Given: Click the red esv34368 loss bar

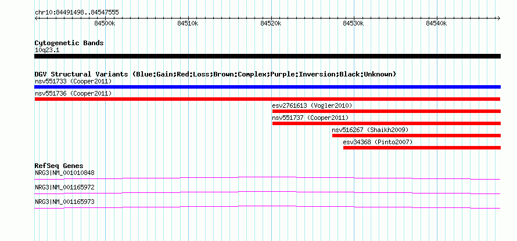Looking at the screenshot, I should point(422,148).
